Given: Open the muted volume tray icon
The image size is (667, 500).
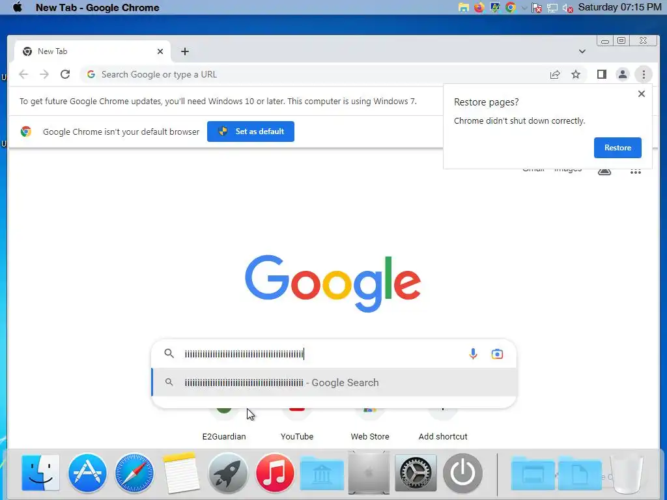Looking at the screenshot, I should click(x=567, y=8).
